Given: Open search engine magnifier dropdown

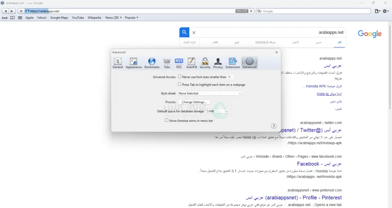Looking at the screenshot, I should (260, 11).
